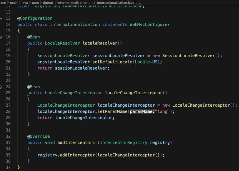
Task: Click the Spring gutter icon beside line 13
Action: click(x=1, y=18)
